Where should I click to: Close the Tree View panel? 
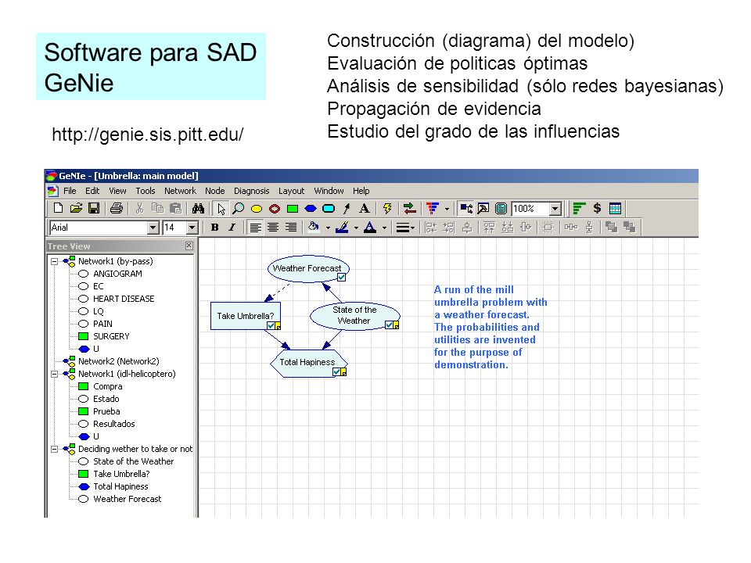pyautogui.click(x=189, y=246)
